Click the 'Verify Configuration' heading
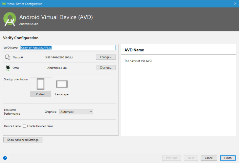 pos(21,38)
